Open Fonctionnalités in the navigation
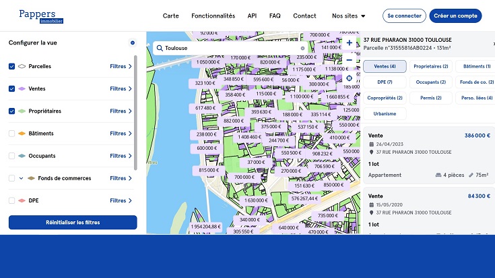This screenshot has width=495, height=278. pos(213,16)
